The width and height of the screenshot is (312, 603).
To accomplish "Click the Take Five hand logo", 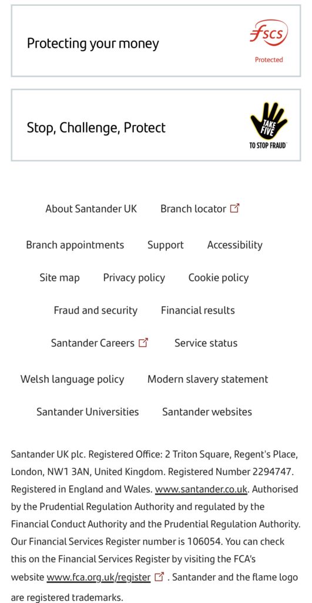I will point(269,125).
